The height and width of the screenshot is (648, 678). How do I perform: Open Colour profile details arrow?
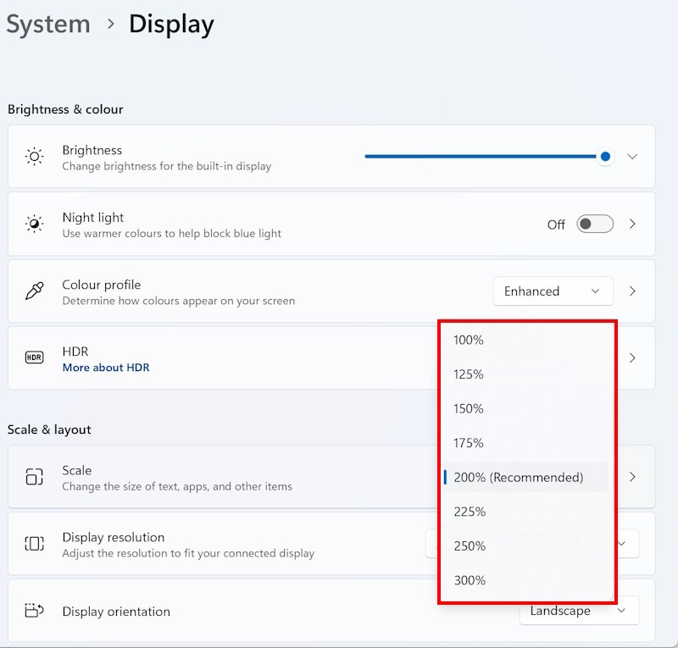(632, 291)
